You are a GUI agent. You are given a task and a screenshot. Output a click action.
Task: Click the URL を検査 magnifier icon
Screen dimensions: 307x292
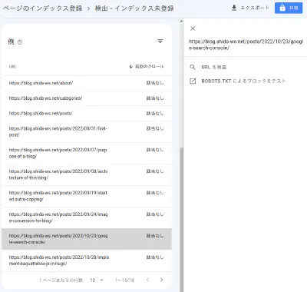193,67
